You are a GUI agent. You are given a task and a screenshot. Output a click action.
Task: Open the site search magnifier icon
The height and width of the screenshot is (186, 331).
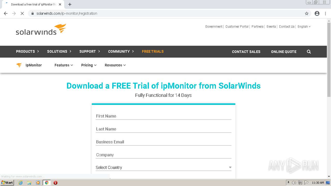pyautogui.click(x=309, y=52)
